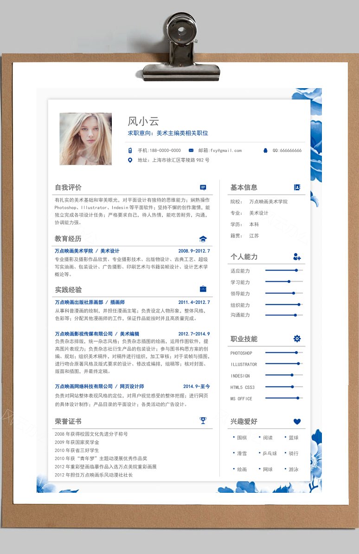Click award line 2009年获国家奖学金
359x554 pixels.
point(77,442)
